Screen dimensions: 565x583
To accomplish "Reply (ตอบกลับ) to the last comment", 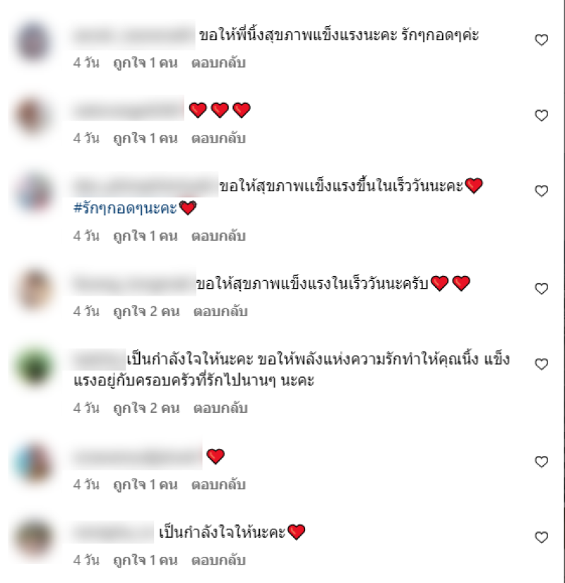I will (218, 560).
